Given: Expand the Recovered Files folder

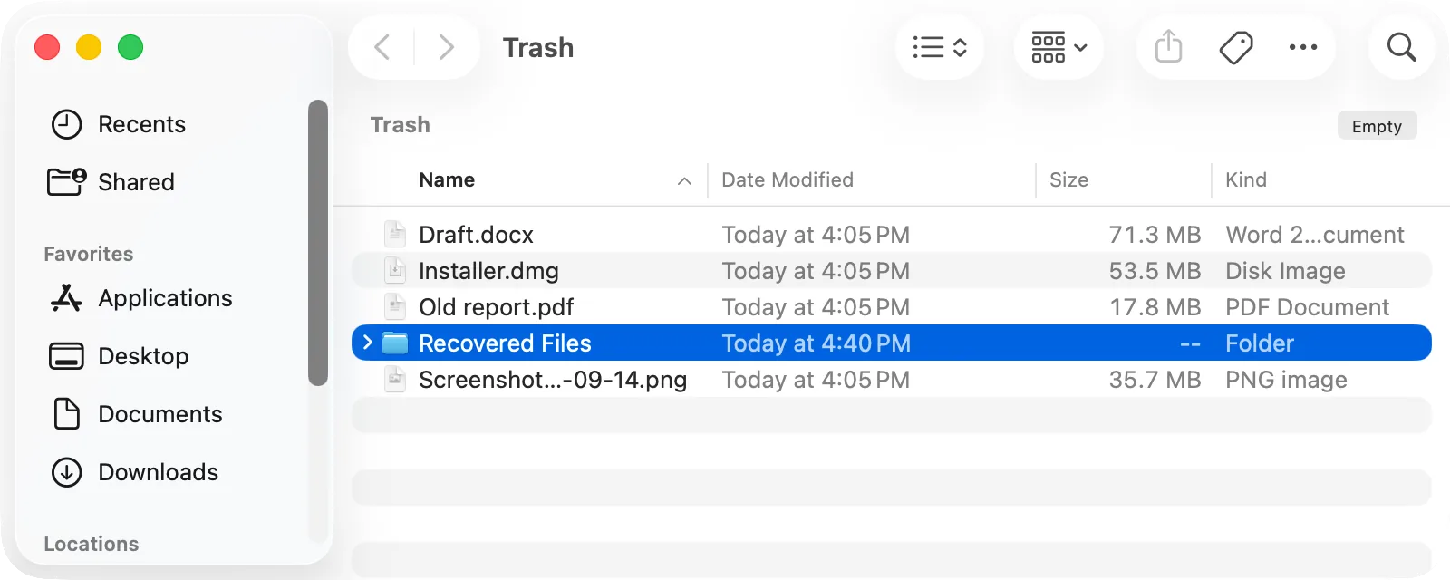Looking at the screenshot, I should coord(367,343).
